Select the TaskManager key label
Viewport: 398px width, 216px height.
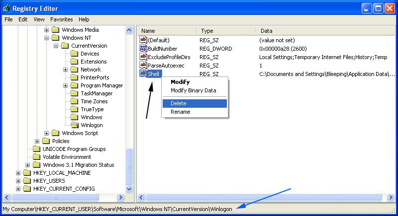point(97,93)
